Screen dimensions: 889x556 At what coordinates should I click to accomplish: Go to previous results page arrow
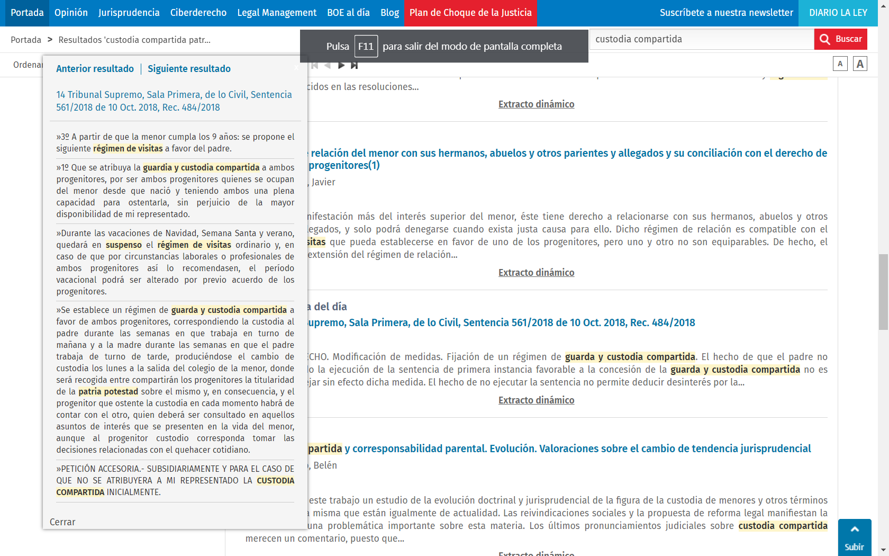click(328, 65)
